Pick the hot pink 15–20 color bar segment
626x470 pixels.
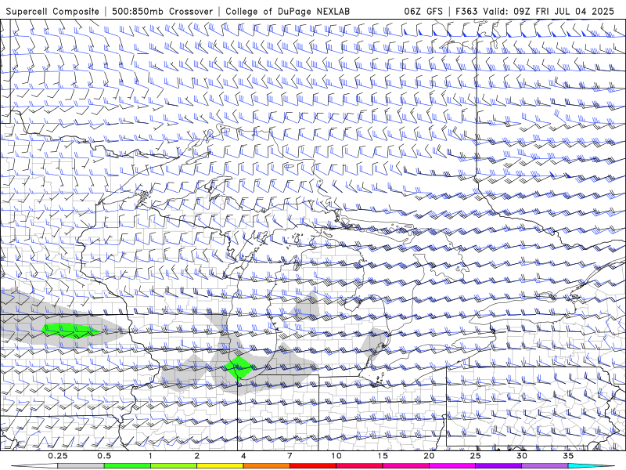coord(405,466)
